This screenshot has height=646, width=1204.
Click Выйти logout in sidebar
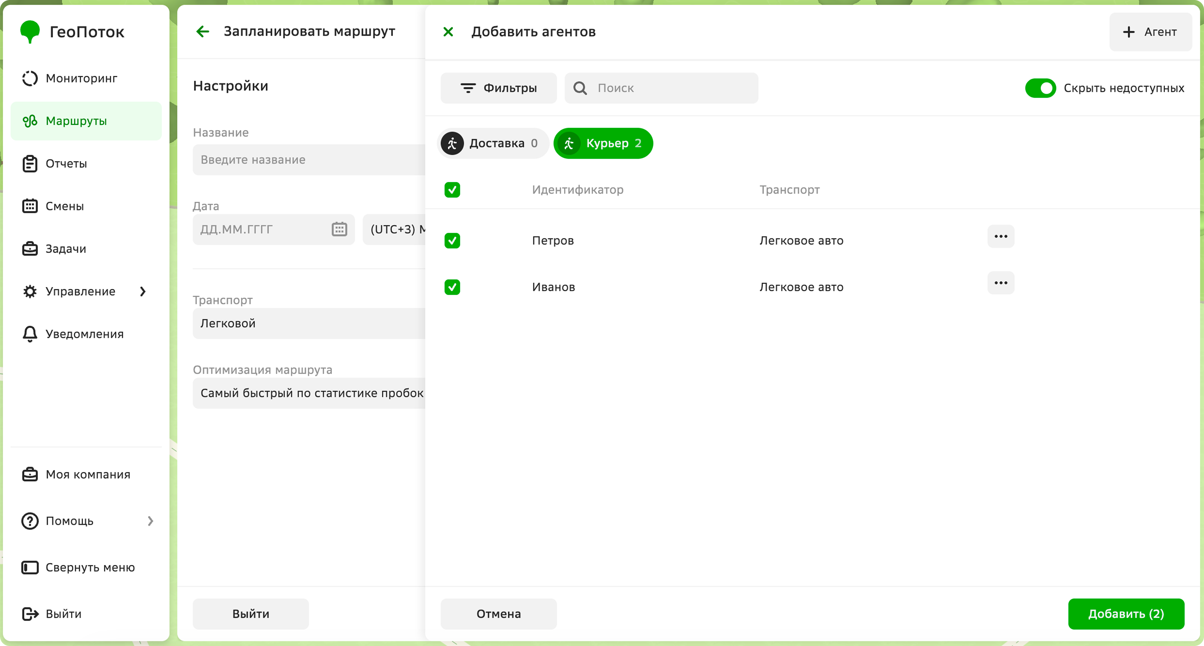pyautogui.click(x=86, y=614)
